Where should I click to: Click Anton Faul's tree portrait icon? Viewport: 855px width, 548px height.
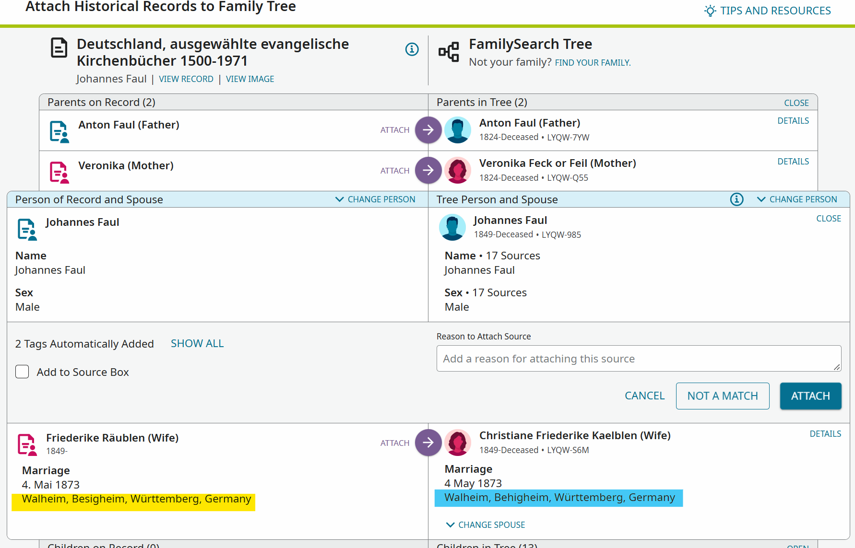pos(458,130)
